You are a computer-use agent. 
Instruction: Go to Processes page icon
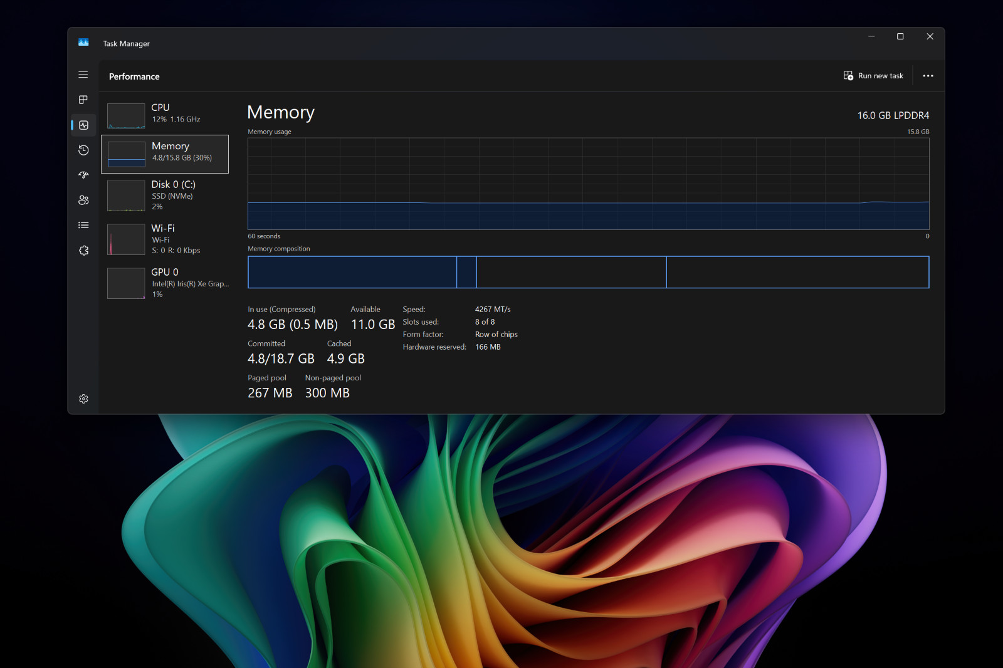pyautogui.click(x=83, y=100)
